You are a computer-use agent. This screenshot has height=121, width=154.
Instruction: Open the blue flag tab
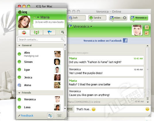(x=49, y=32)
